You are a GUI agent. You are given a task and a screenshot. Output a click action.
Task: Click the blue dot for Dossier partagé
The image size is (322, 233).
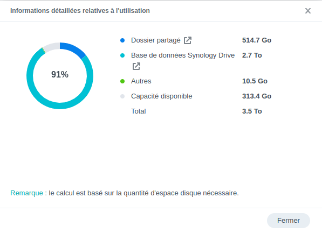(x=122, y=40)
